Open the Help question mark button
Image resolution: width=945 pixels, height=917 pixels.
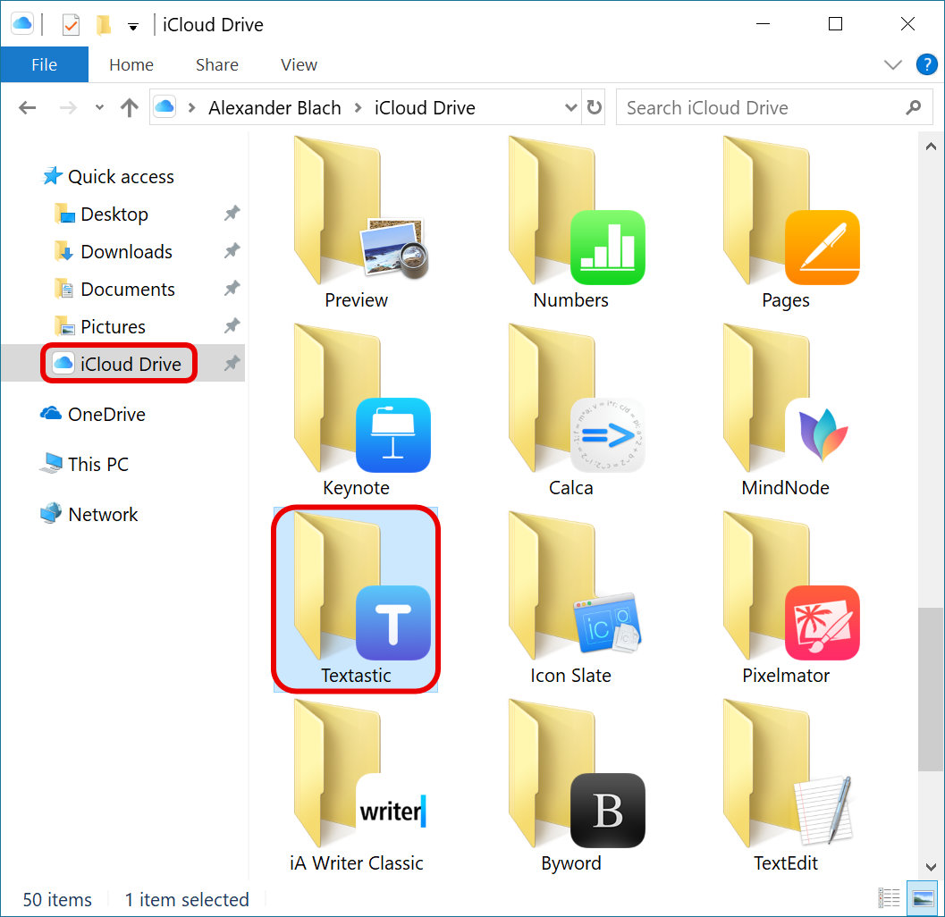[926, 64]
